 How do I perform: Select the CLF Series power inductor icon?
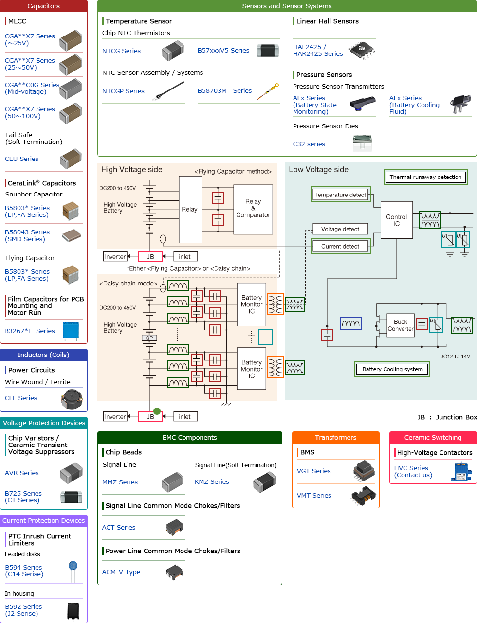[x=71, y=398]
